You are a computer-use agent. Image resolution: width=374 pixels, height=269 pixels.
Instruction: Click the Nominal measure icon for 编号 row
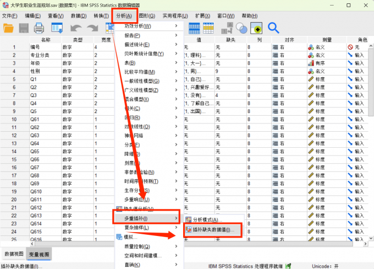(311, 47)
